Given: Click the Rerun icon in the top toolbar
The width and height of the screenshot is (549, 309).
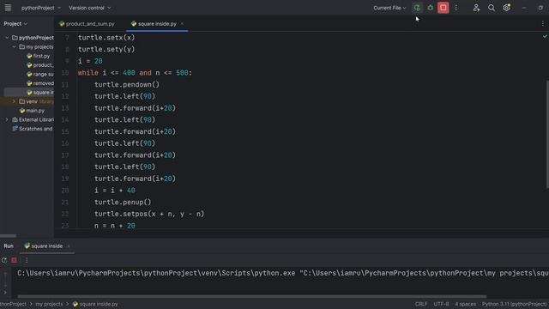Looking at the screenshot, I should (x=417, y=8).
